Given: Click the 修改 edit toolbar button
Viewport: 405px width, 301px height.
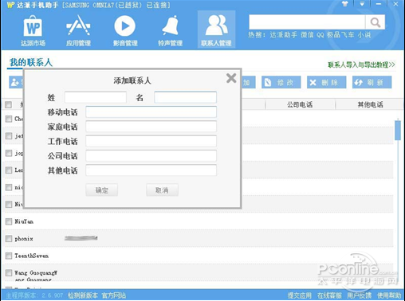Looking at the screenshot, I should pos(281,82).
